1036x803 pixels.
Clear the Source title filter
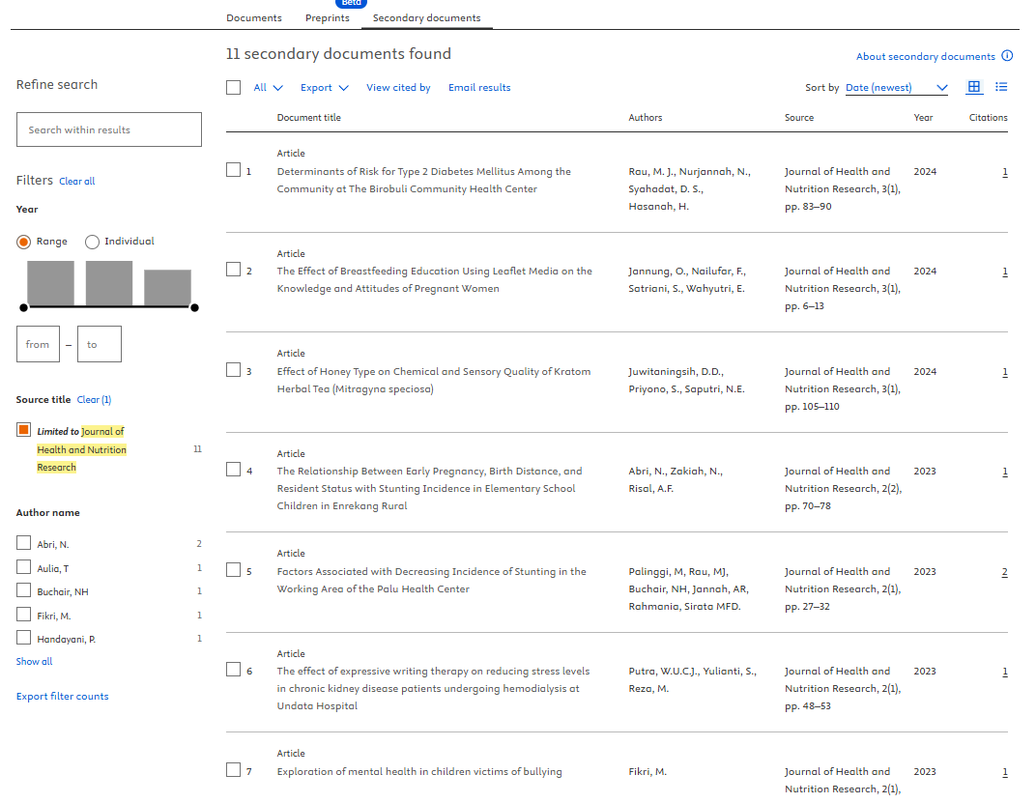coord(94,400)
